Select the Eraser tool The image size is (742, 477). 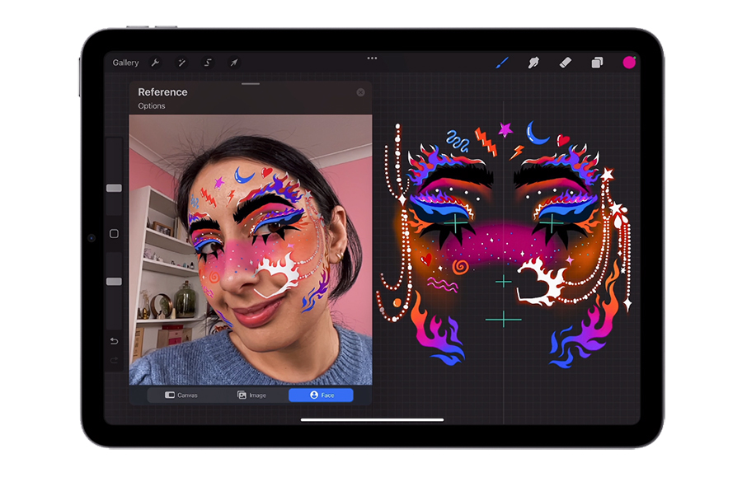click(x=565, y=63)
